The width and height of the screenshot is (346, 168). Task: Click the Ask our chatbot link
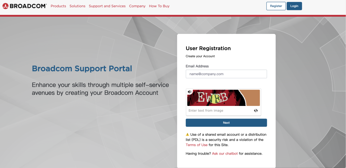[x=225, y=154]
